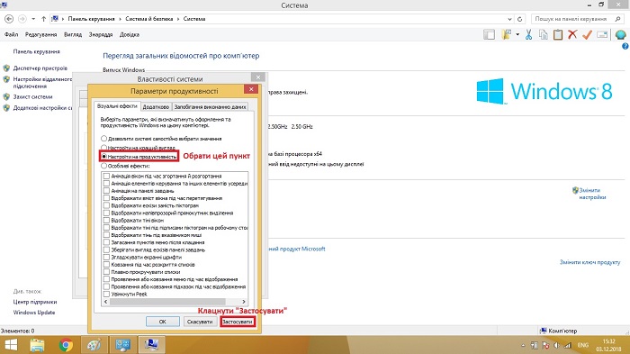Click the Paste clipboard toolbar icon

(x=558, y=34)
